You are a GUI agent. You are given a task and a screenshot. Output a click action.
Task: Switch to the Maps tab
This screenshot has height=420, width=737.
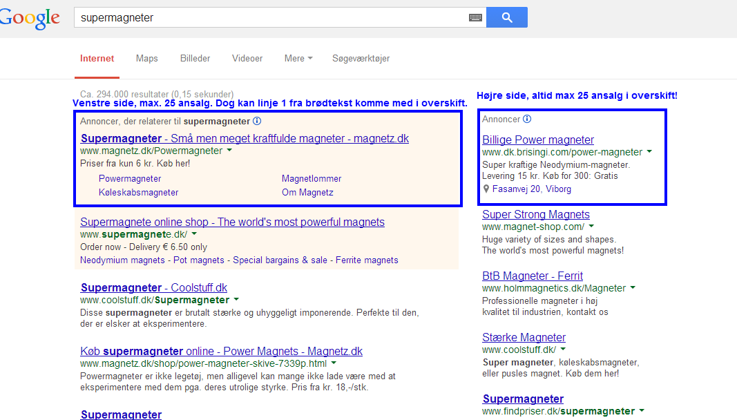click(146, 58)
